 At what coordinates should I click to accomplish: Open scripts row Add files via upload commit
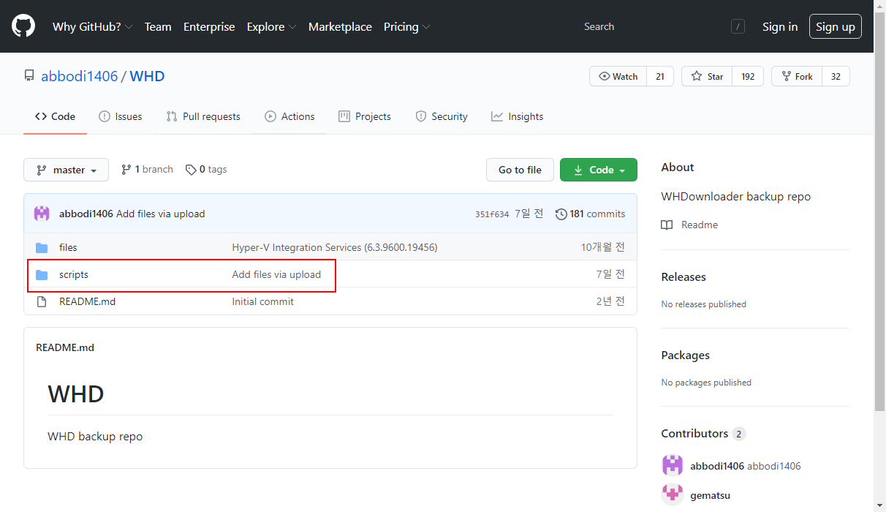point(276,274)
